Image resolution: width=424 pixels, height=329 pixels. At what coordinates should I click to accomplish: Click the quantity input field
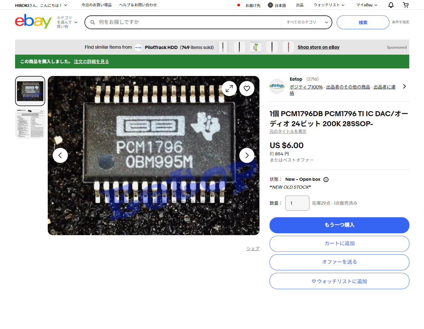click(297, 203)
